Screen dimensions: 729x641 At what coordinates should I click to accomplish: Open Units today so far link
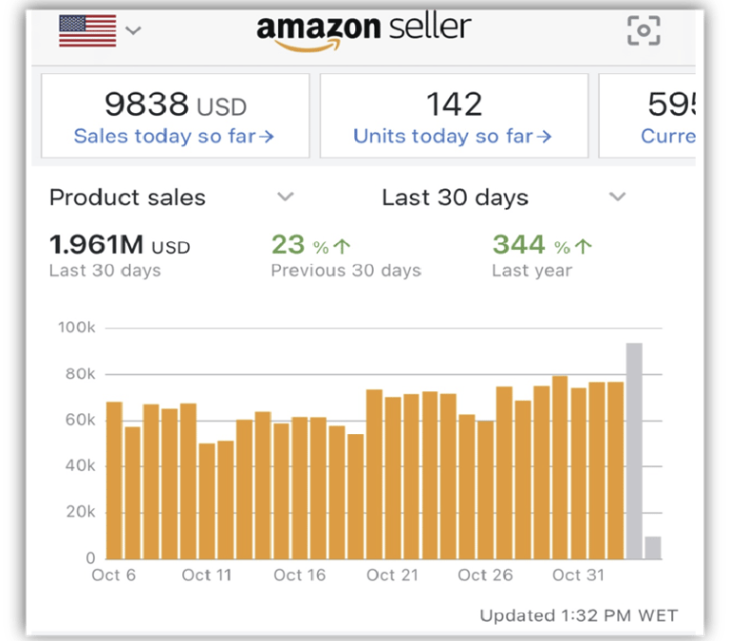(453, 136)
